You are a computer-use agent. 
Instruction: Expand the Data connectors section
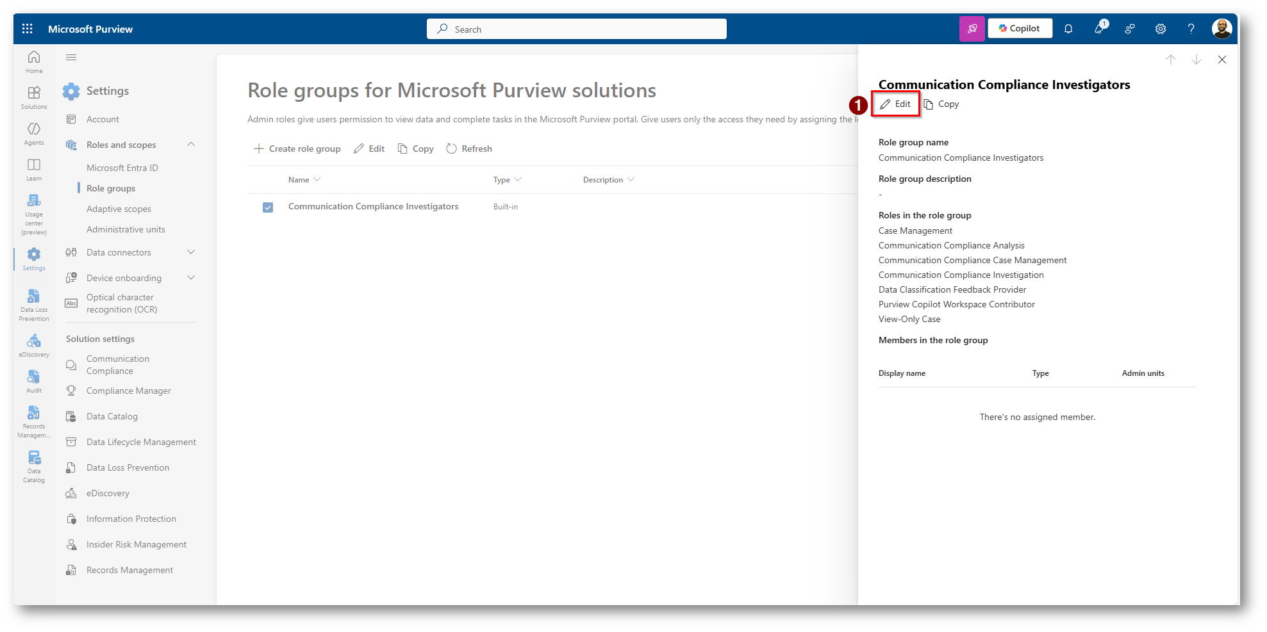pyautogui.click(x=191, y=252)
